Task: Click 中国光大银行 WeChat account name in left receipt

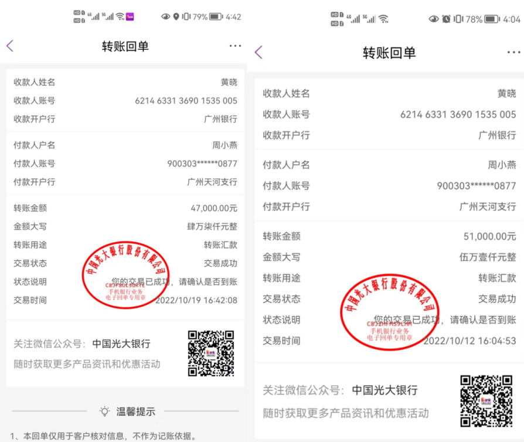Action: [121, 344]
